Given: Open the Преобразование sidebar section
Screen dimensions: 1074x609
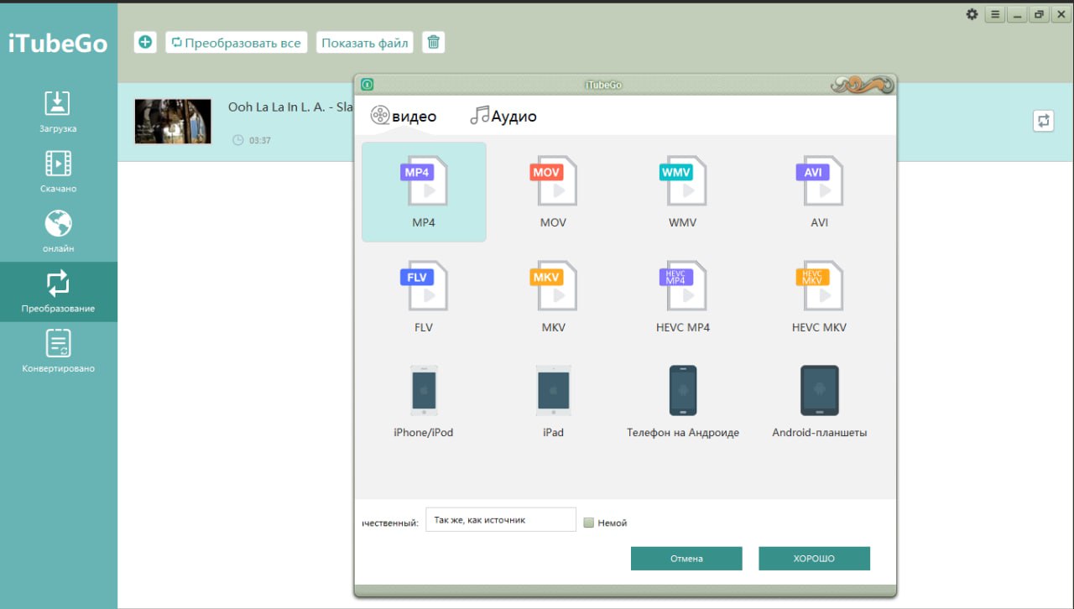Looking at the screenshot, I should pyautogui.click(x=58, y=291).
